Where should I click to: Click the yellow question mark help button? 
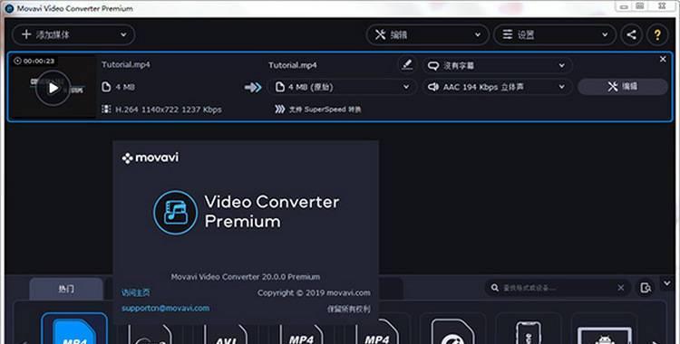point(657,34)
